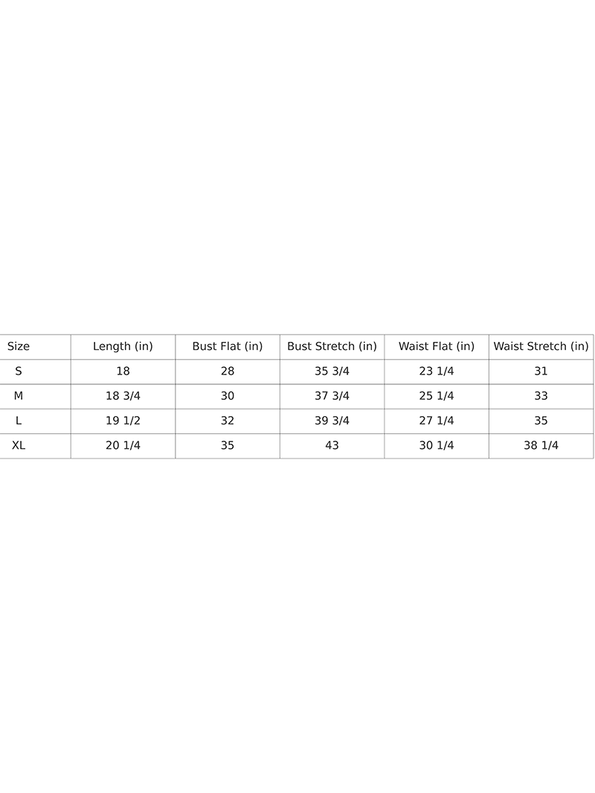Select the size XL row label
This screenshot has width=595, height=793.
point(19,446)
